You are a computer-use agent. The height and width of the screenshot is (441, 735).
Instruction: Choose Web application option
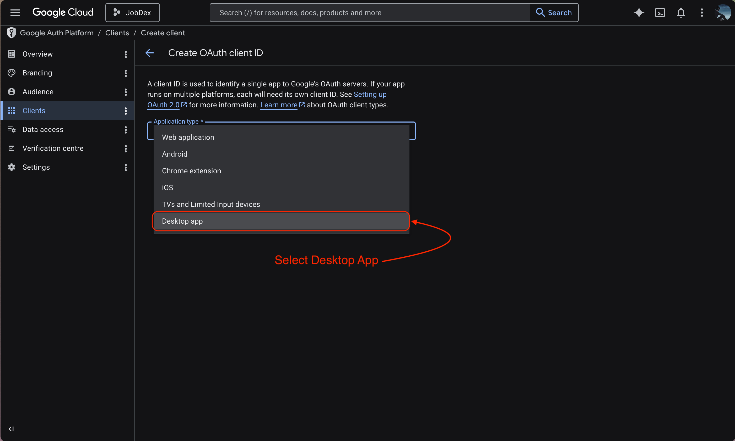pos(281,137)
